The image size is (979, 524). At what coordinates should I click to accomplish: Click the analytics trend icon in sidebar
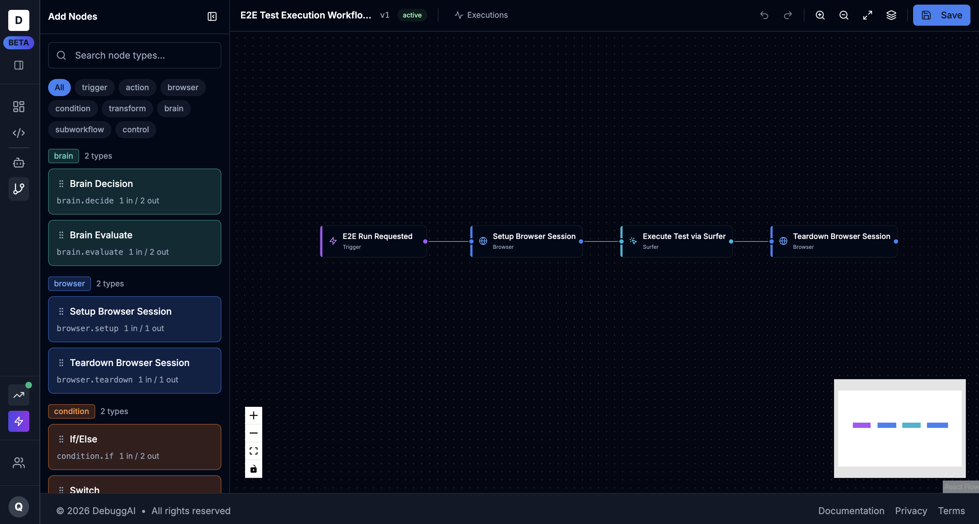coord(18,395)
